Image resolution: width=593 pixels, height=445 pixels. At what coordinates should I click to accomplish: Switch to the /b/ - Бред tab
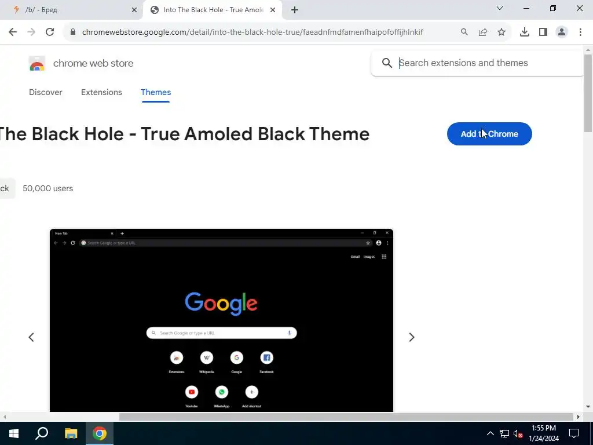point(72,10)
